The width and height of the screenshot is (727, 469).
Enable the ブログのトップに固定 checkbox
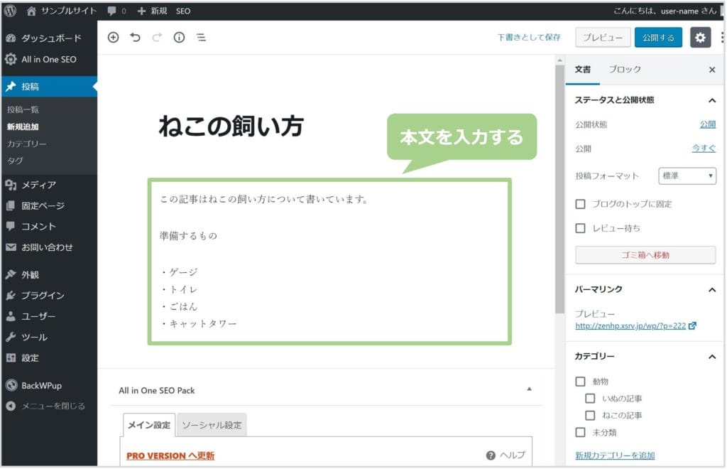581,204
